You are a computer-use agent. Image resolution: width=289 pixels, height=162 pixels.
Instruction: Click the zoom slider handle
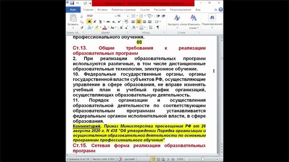pos(202,159)
